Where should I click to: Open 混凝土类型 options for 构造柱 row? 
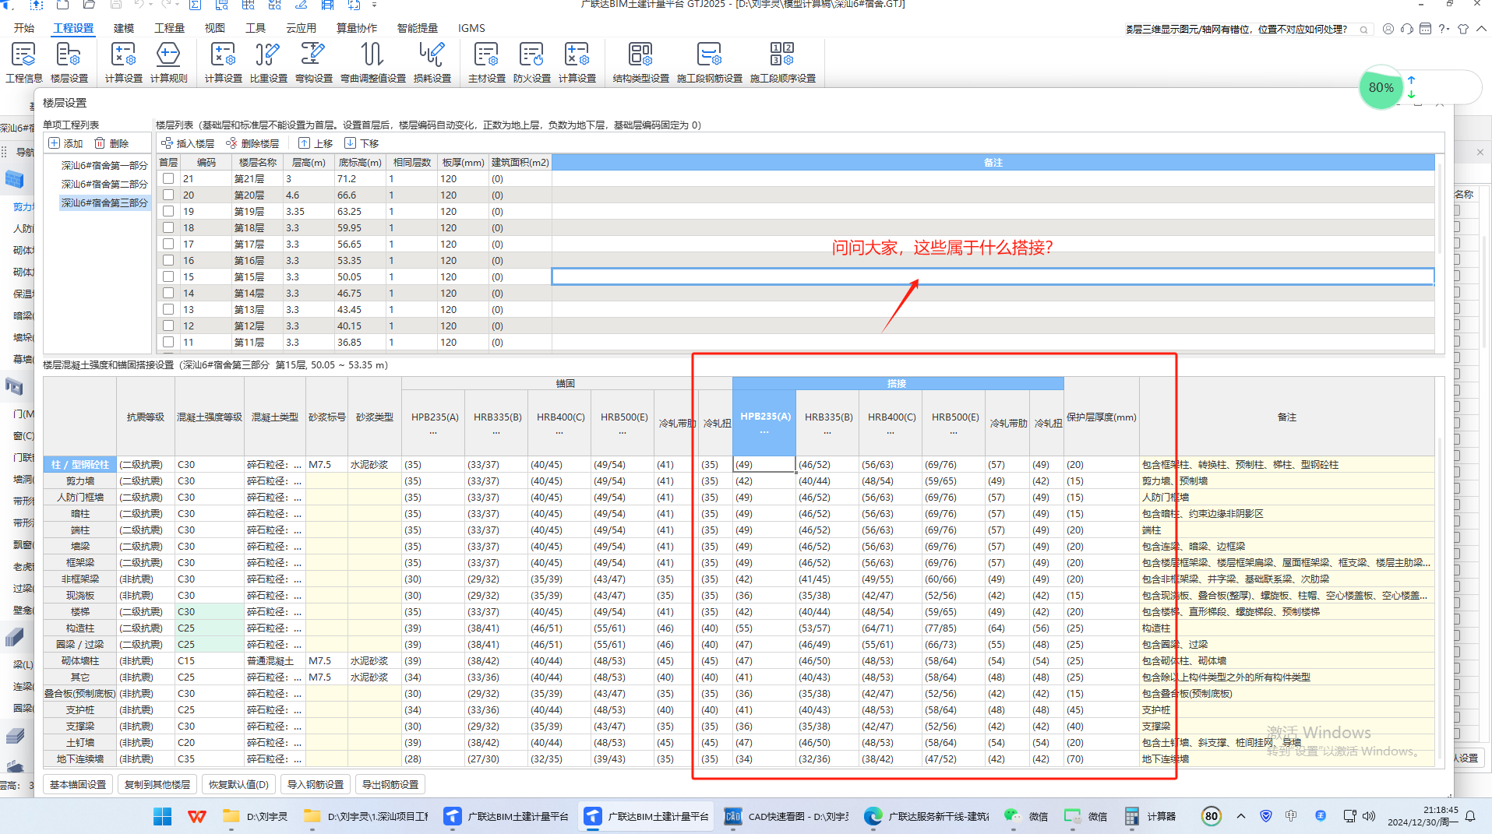(298, 628)
